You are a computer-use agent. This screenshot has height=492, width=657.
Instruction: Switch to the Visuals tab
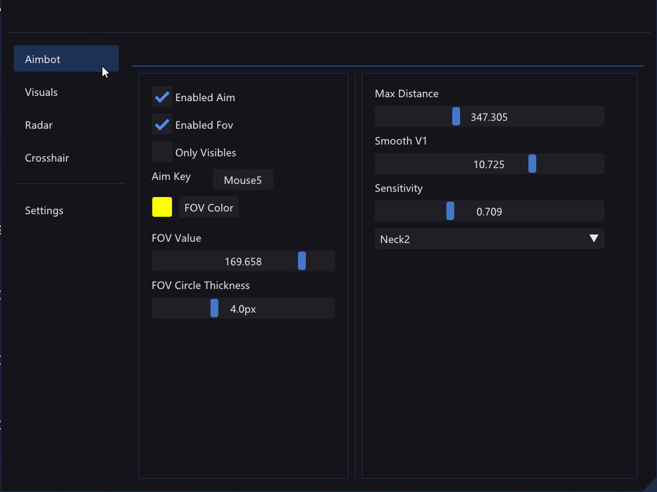pos(41,92)
